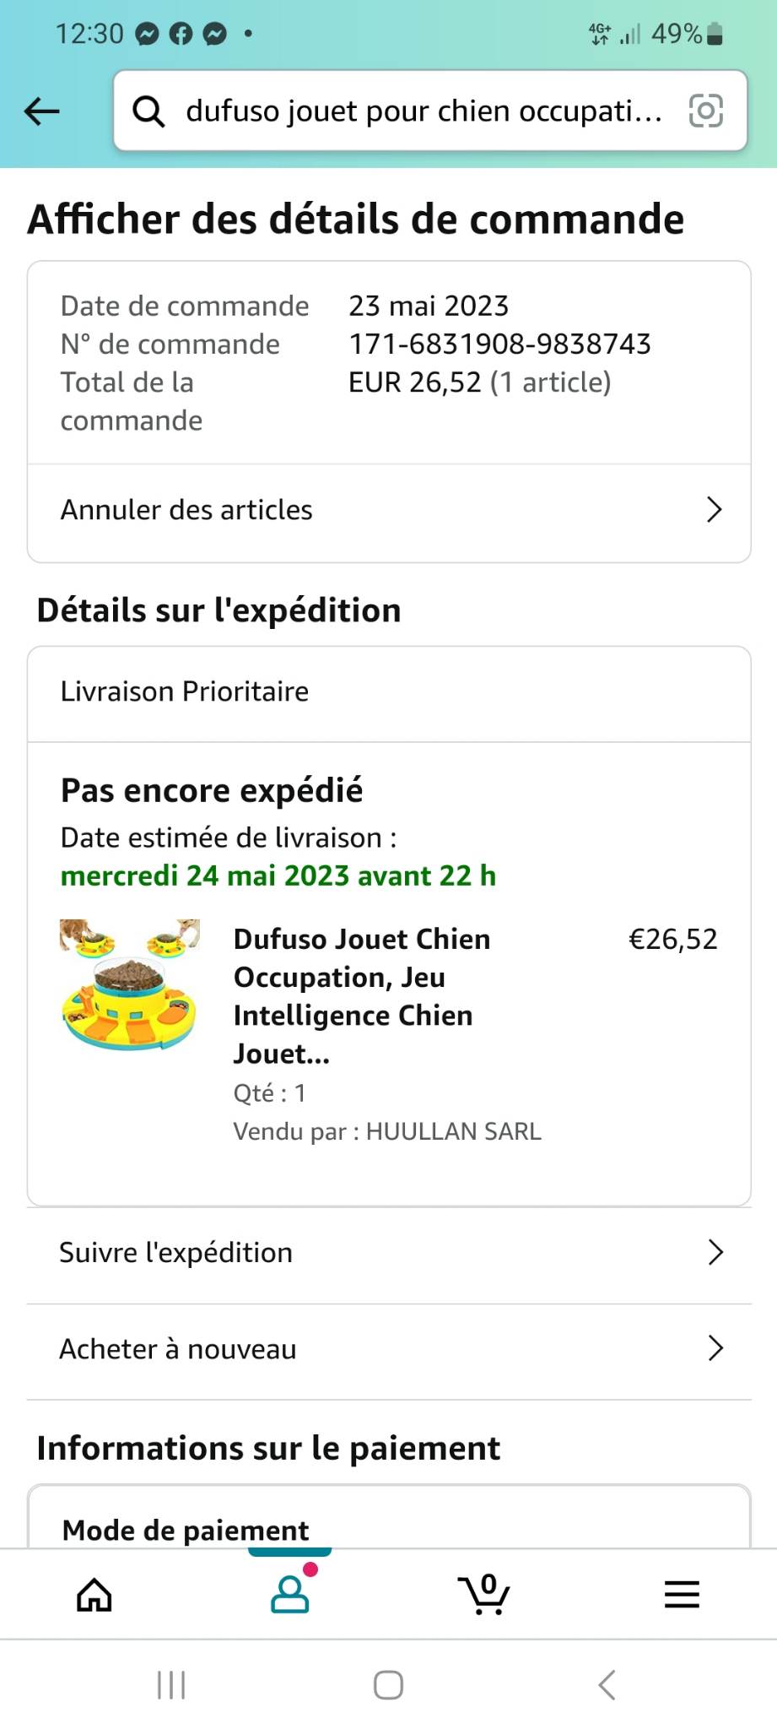The height and width of the screenshot is (1729, 777).
Task: Tap Acheter à nouveau text
Action: tap(178, 1349)
